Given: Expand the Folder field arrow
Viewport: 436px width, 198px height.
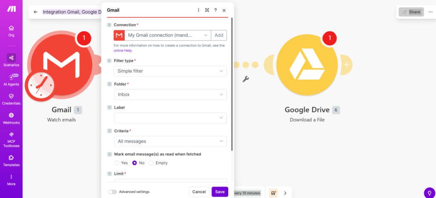Looking at the screenshot, I should click(x=109, y=84).
